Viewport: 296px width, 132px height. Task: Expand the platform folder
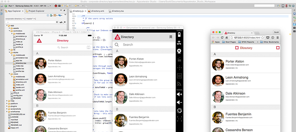tap(7, 104)
